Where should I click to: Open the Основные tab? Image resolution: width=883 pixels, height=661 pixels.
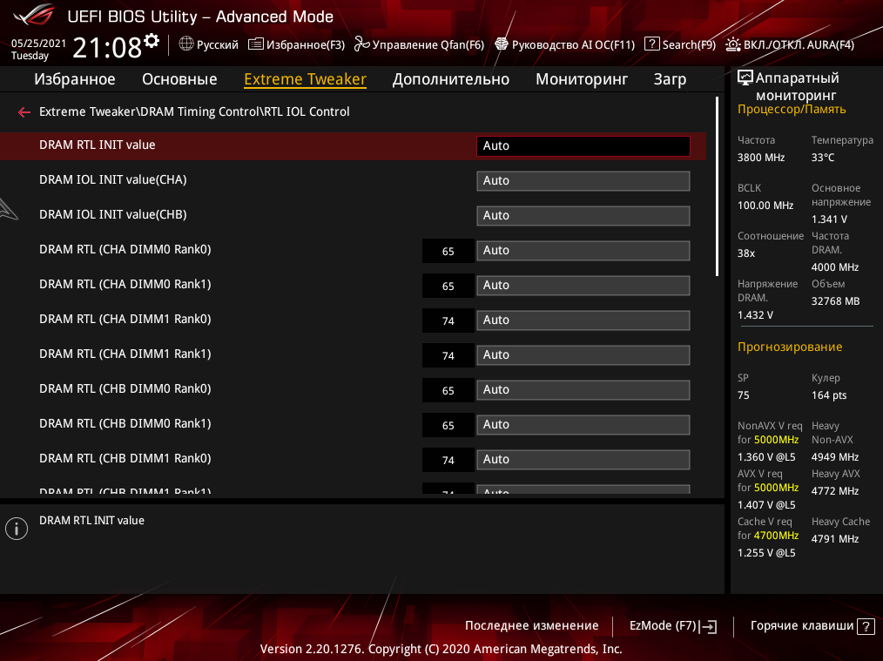coord(179,79)
